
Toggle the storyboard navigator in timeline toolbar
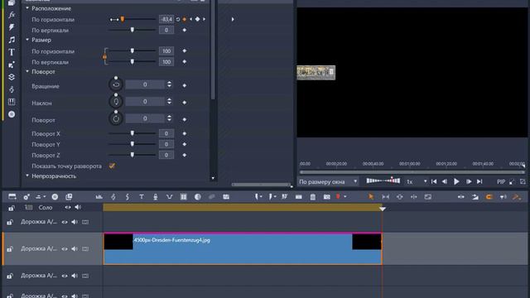pyautogui.click(x=12, y=197)
